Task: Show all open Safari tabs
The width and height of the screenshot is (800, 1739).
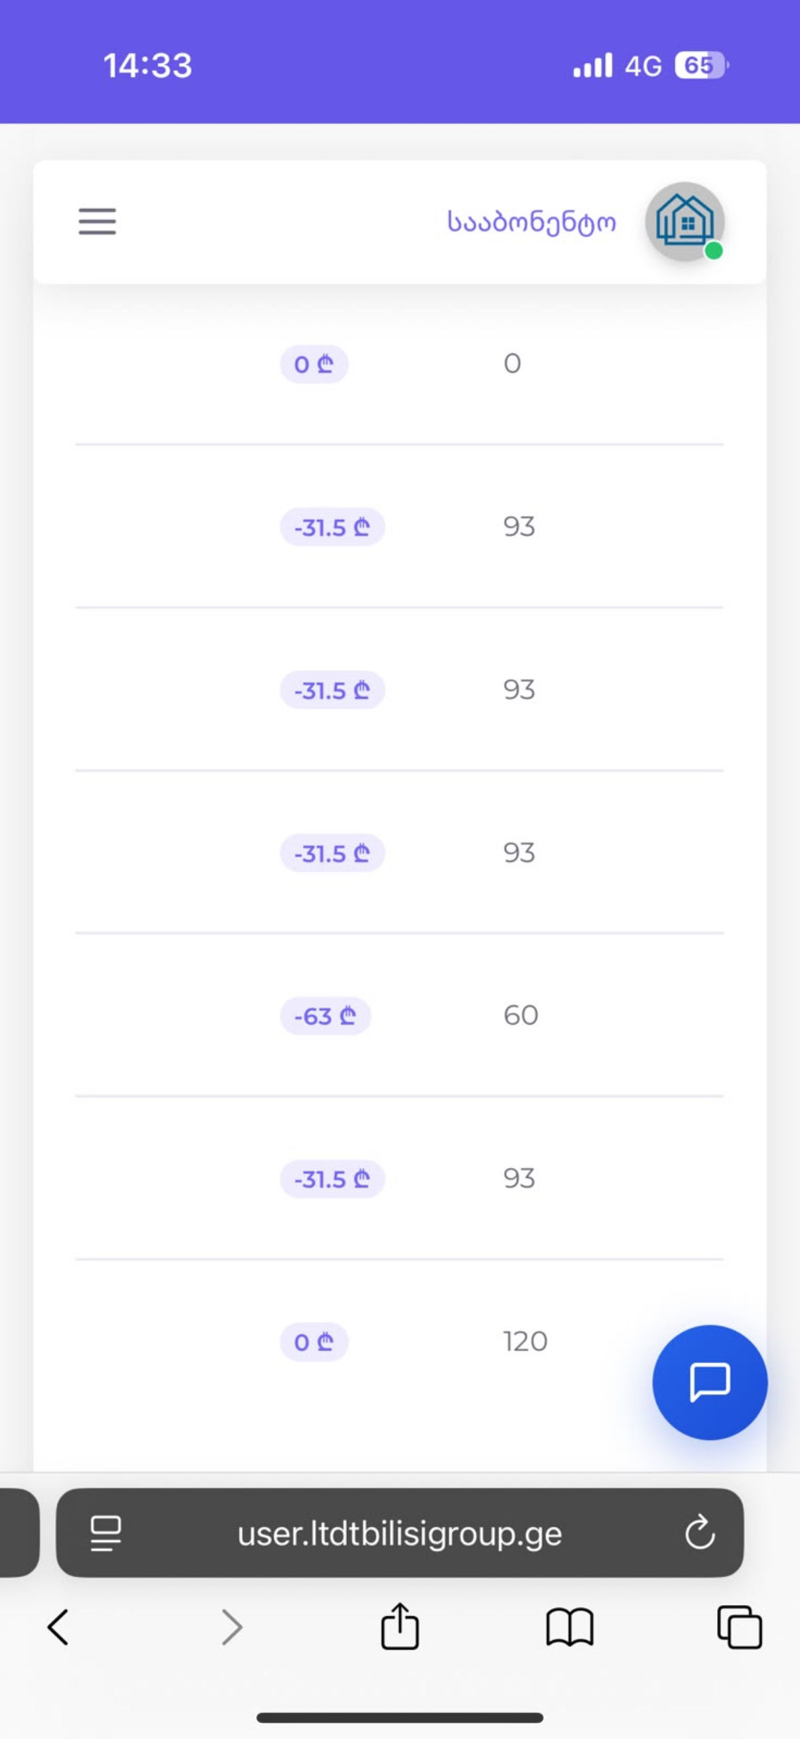Action: (x=740, y=1627)
